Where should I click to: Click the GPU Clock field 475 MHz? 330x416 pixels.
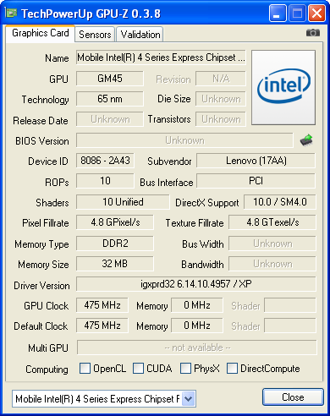(102, 305)
